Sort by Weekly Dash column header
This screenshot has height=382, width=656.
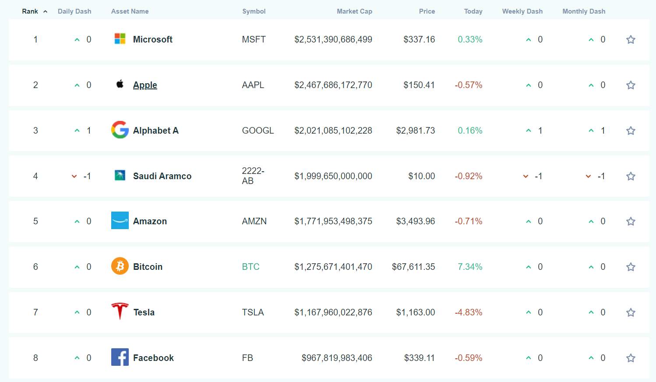pos(522,11)
